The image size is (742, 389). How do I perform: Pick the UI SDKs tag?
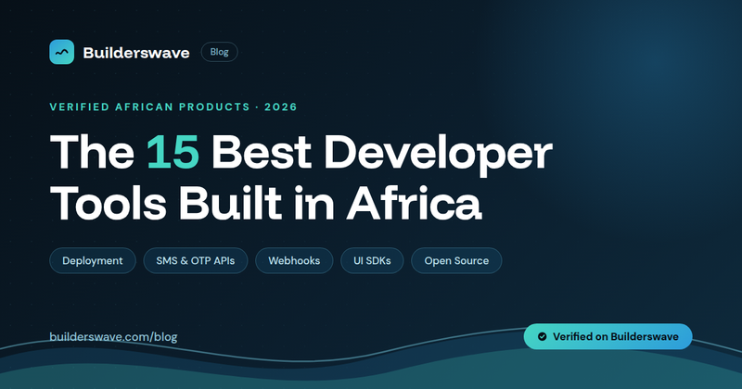[x=372, y=260]
